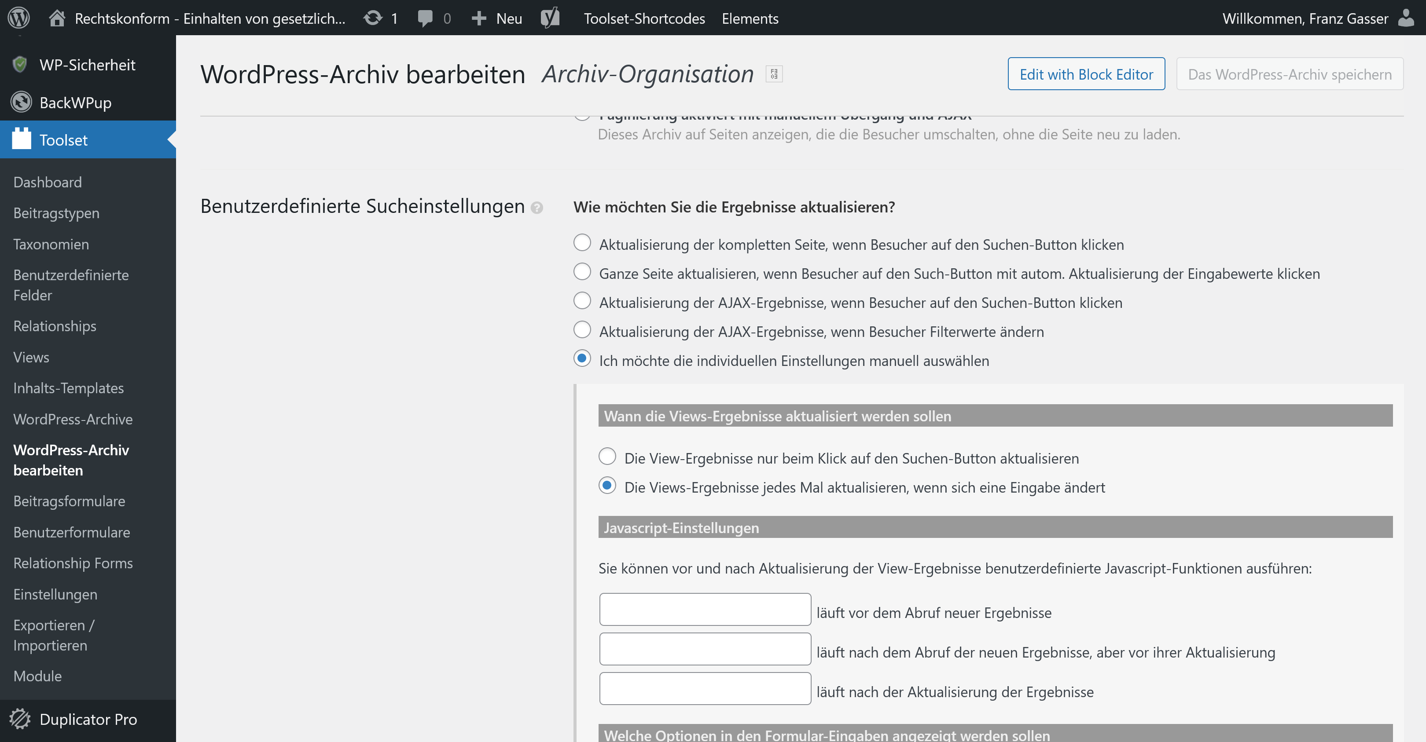Click 'Das WordPress-Archiv speichern' button
The height and width of the screenshot is (742, 1426).
pos(1290,73)
